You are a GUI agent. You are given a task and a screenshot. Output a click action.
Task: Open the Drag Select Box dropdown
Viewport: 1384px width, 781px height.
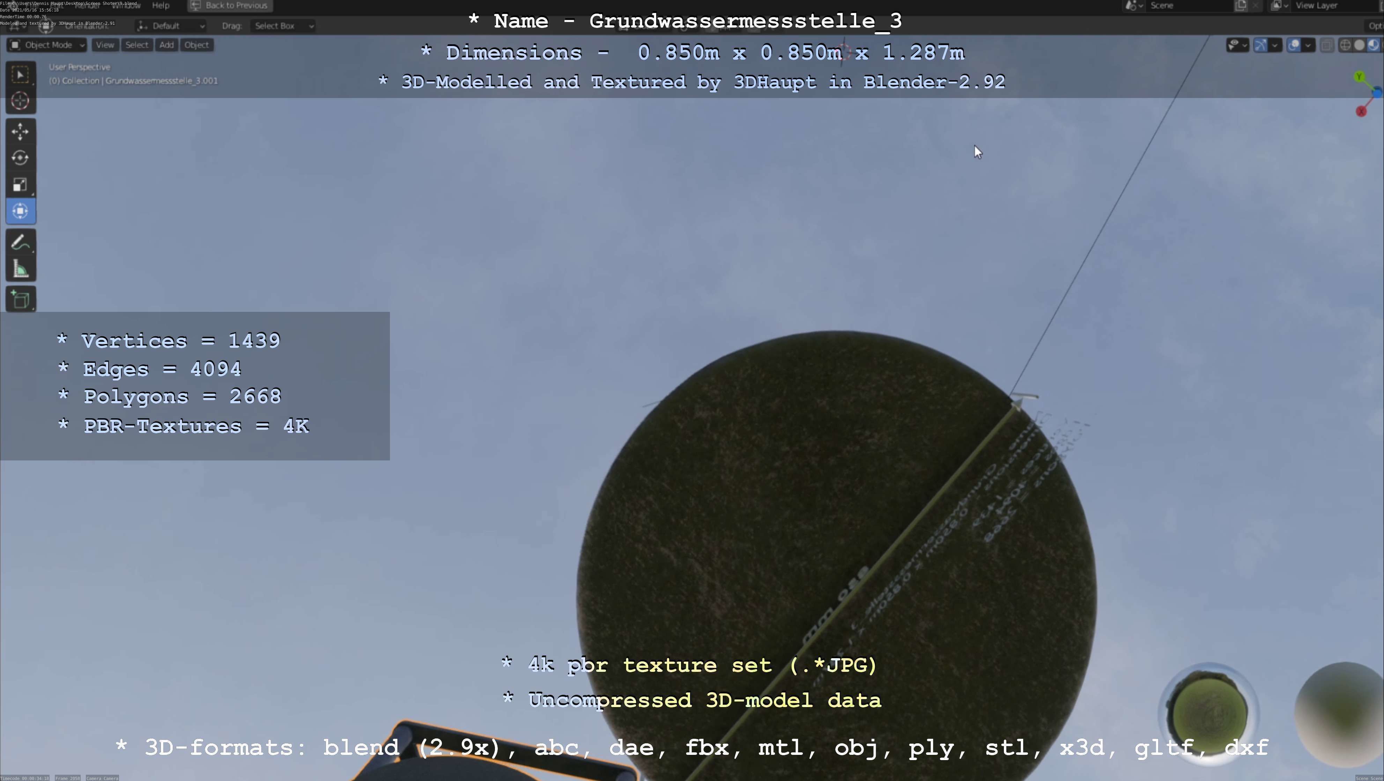point(283,26)
